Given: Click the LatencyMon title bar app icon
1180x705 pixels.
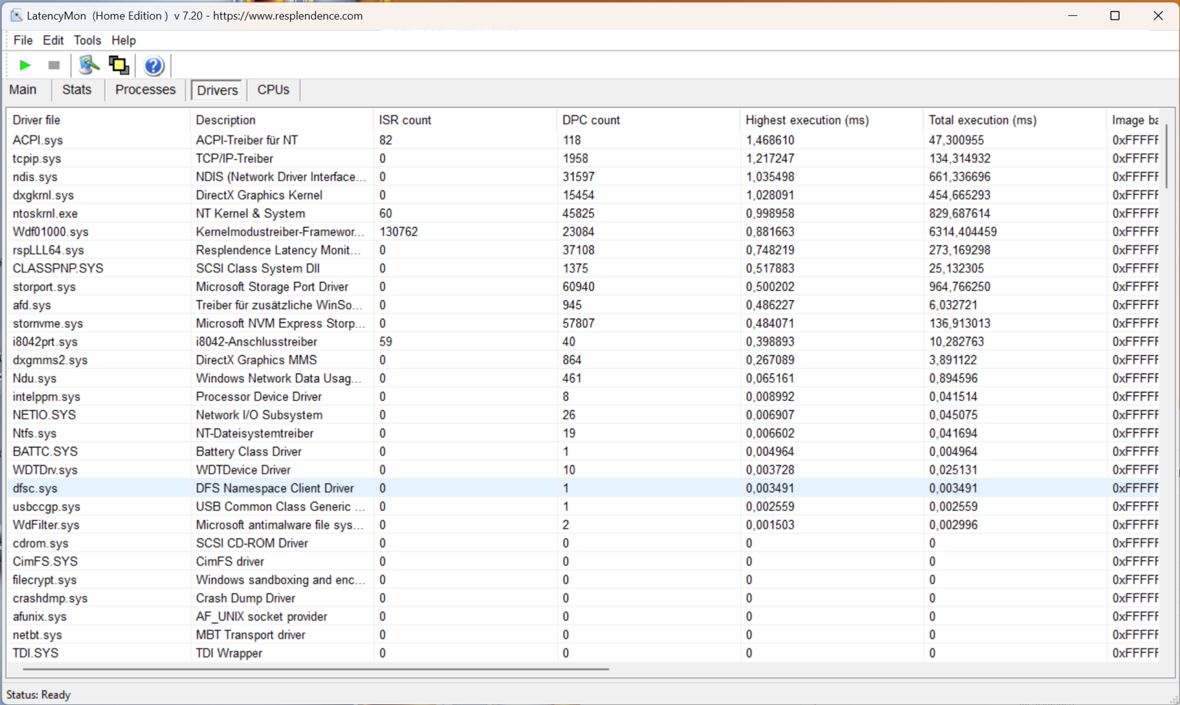Looking at the screenshot, I should [17, 15].
